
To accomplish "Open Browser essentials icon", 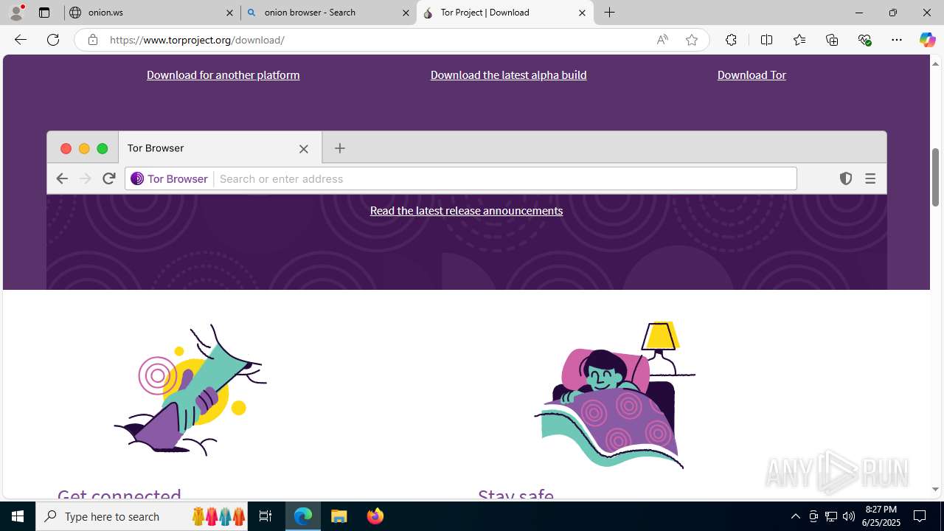I will click(865, 40).
